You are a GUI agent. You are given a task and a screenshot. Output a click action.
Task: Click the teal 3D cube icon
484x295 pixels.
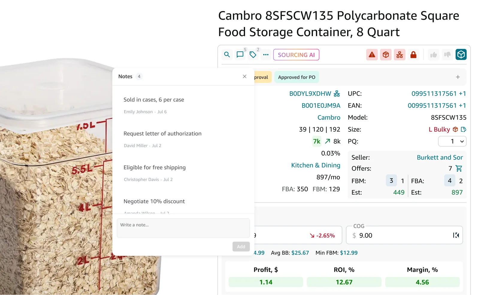tap(461, 55)
